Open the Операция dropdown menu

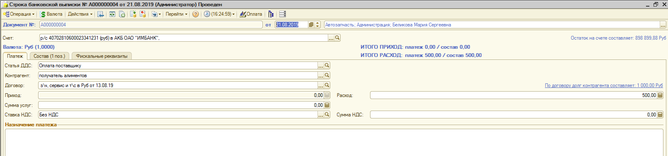(x=19, y=14)
